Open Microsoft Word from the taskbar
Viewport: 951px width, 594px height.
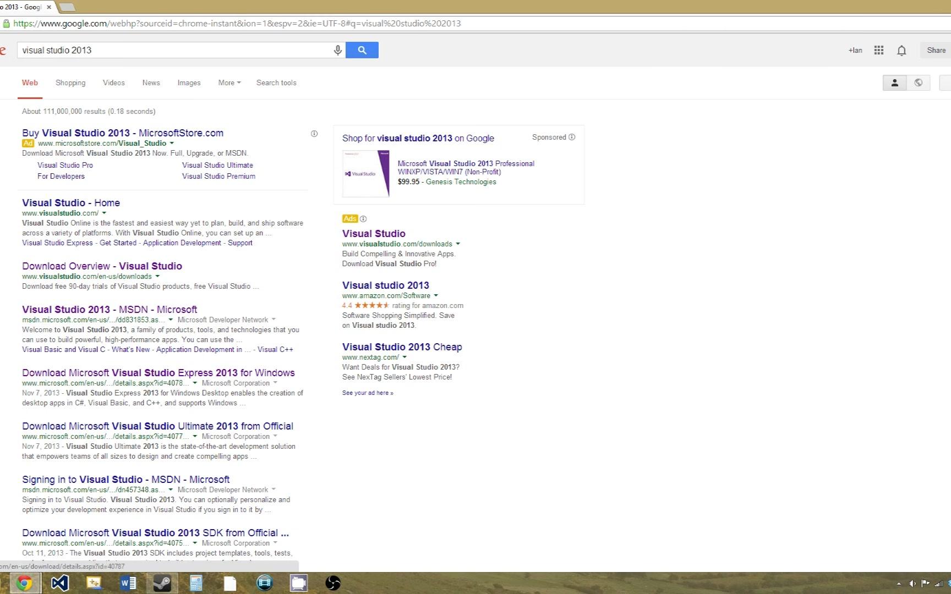point(128,583)
